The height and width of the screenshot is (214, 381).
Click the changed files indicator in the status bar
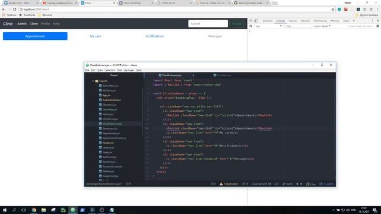coord(311,184)
